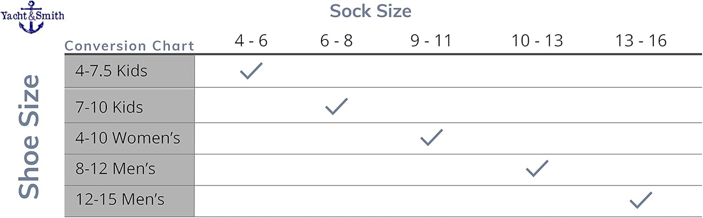The width and height of the screenshot is (703, 218).
Task: Click the 4-10 Women's shoe size label
Action: click(x=128, y=138)
